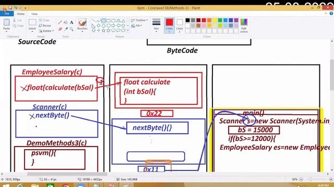
Task: Open Chrome from the taskbar
Action: [x=65, y=186]
